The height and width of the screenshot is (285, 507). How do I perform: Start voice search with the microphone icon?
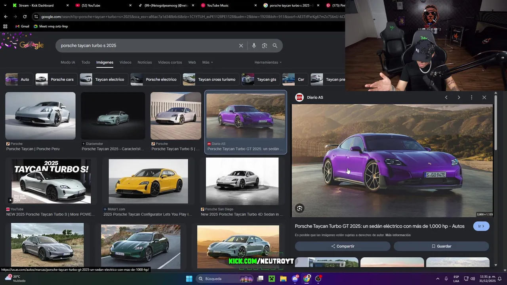(254, 46)
